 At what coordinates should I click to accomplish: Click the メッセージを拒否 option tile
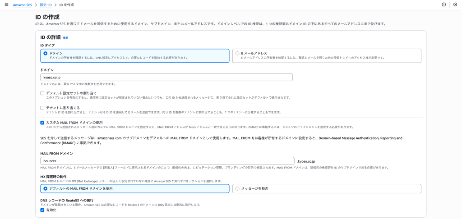coord(327,188)
